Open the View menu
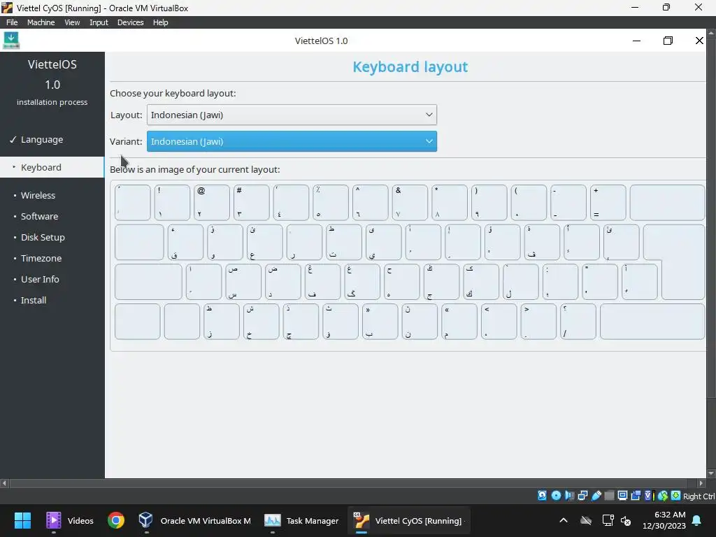Viewport: 716px width, 537px height. tap(72, 22)
